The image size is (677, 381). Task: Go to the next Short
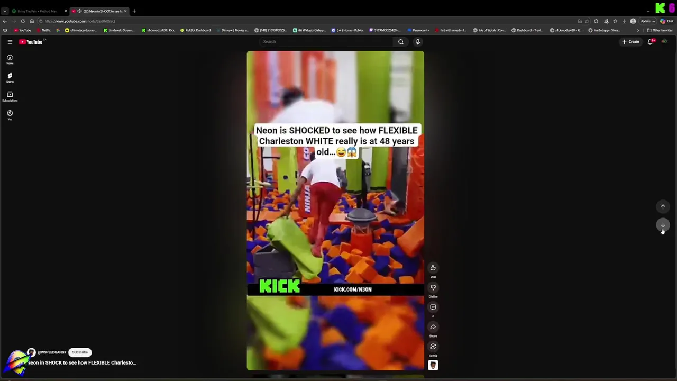(x=663, y=225)
